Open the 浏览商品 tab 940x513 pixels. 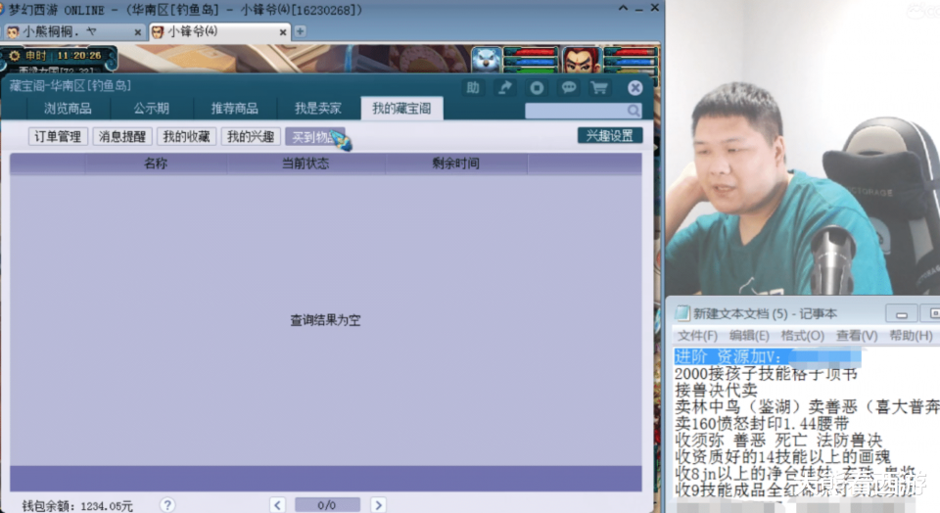tap(68, 109)
